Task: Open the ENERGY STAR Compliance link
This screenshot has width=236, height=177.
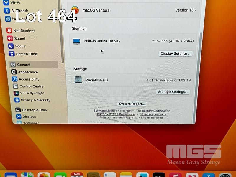Action: click(x=116, y=114)
